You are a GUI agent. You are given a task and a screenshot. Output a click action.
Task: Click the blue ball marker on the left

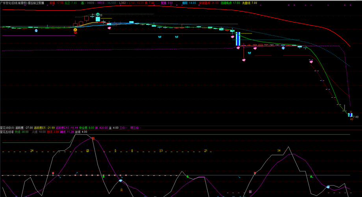[x=36, y=30]
